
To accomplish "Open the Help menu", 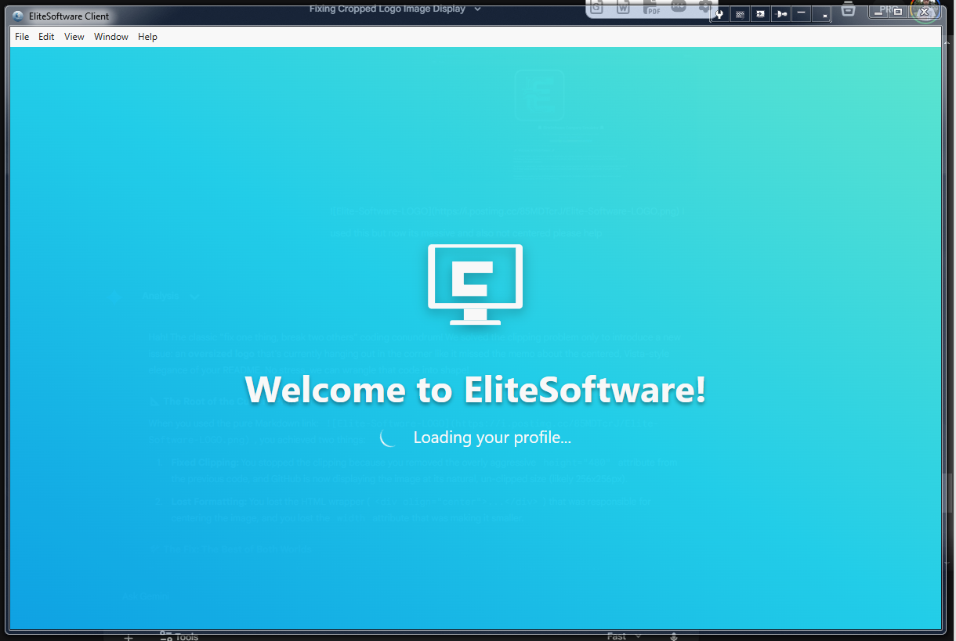I will coord(147,37).
